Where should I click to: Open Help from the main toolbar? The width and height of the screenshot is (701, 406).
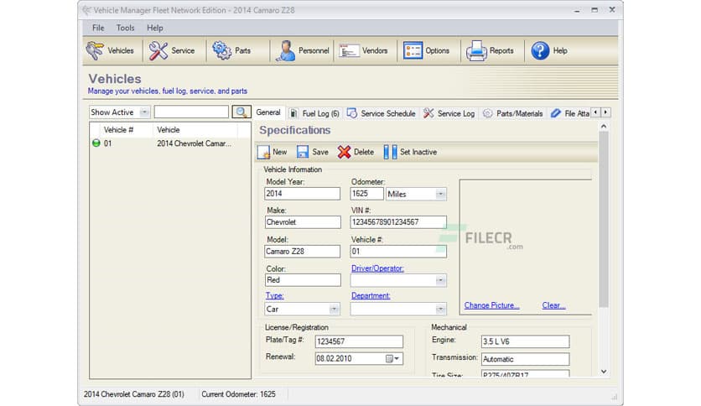[549, 50]
